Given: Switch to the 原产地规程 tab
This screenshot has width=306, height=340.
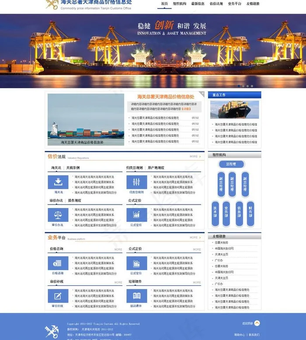Looking at the screenshot, I should pyautogui.click(x=156, y=168).
